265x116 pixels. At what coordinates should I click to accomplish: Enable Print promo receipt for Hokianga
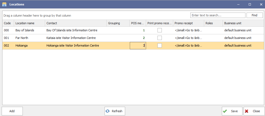point(160,45)
